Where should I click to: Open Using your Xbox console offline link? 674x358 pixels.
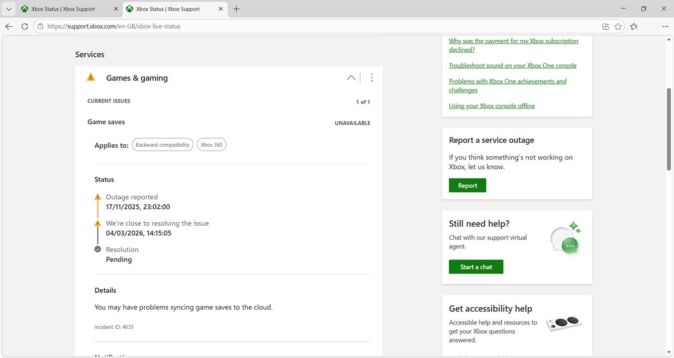(491, 106)
